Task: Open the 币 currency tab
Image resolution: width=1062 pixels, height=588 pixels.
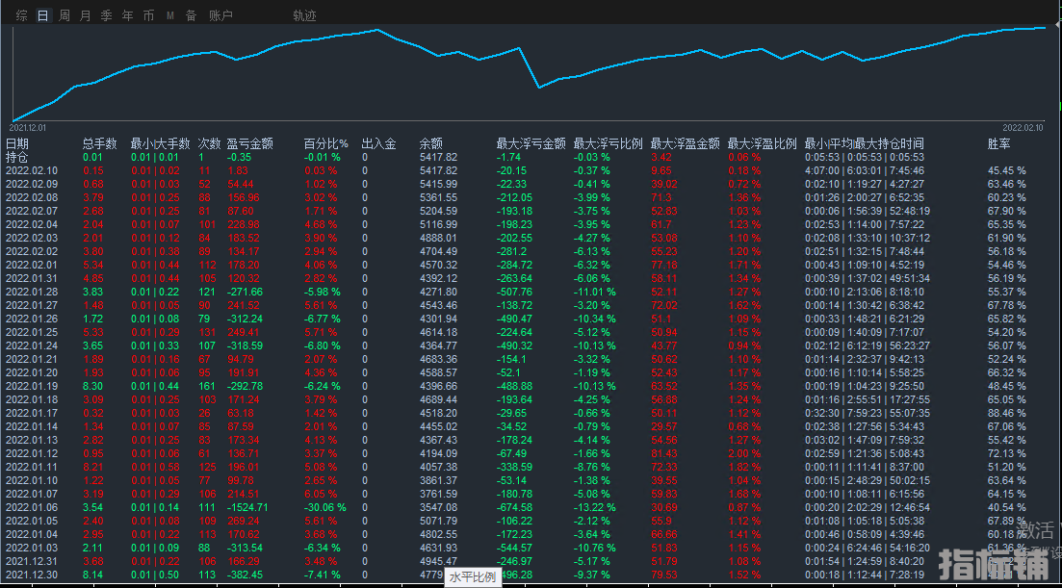Action: [x=148, y=15]
